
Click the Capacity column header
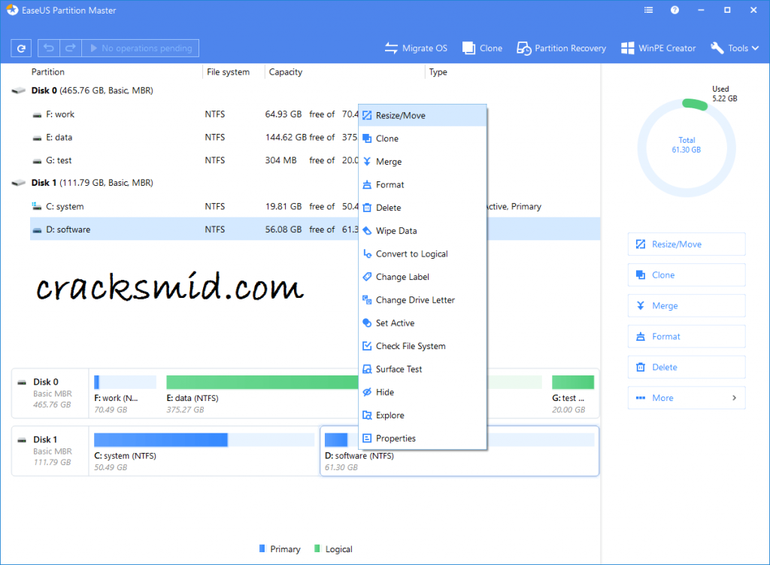pos(285,72)
